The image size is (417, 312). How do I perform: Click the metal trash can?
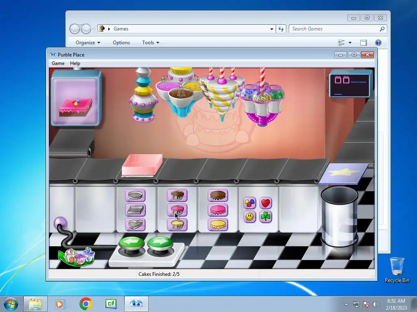point(340,216)
